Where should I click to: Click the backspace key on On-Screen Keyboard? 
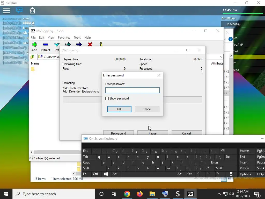coord(223,151)
